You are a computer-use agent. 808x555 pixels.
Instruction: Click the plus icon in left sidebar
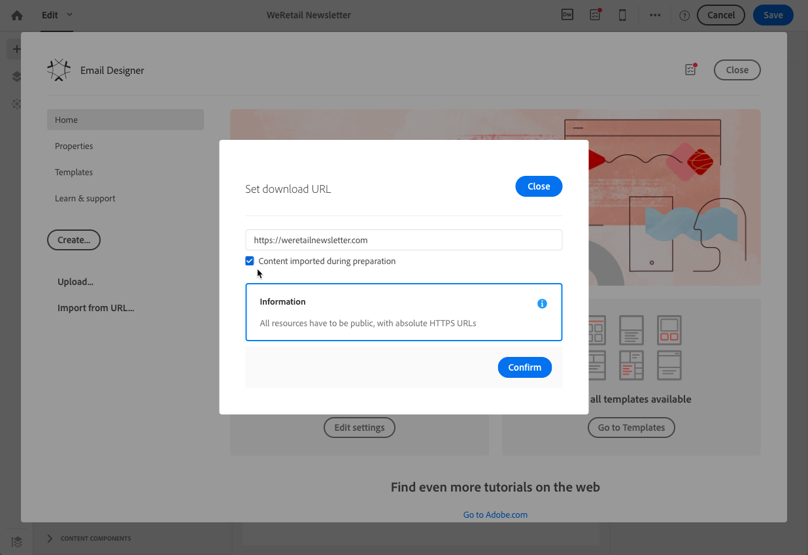tap(17, 49)
